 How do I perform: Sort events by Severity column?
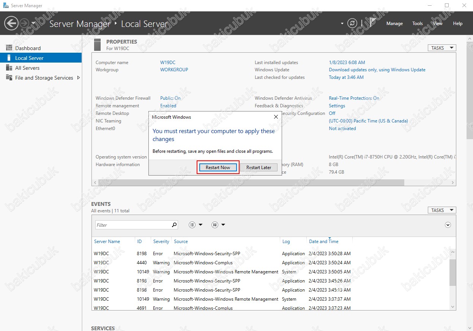click(161, 242)
